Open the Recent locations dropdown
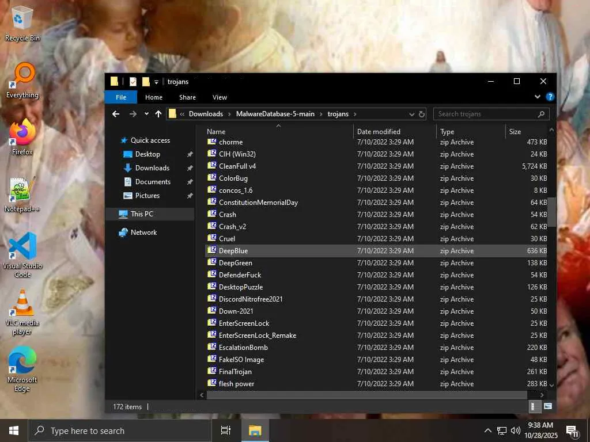This screenshot has height=442, width=590. pyautogui.click(x=146, y=114)
